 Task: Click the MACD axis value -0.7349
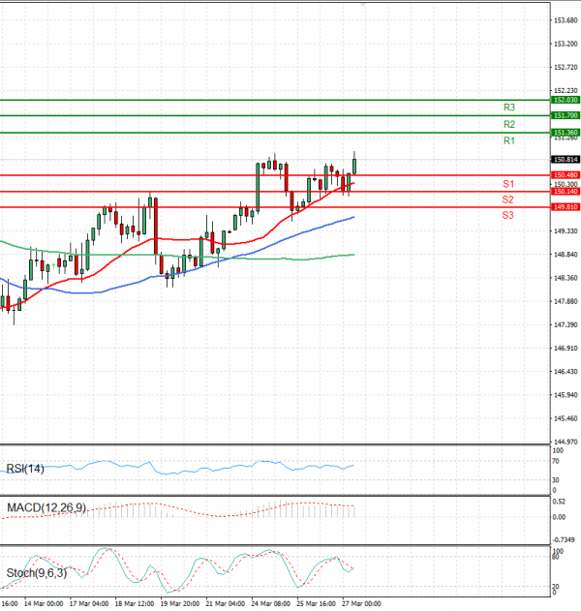[x=565, y=539]
